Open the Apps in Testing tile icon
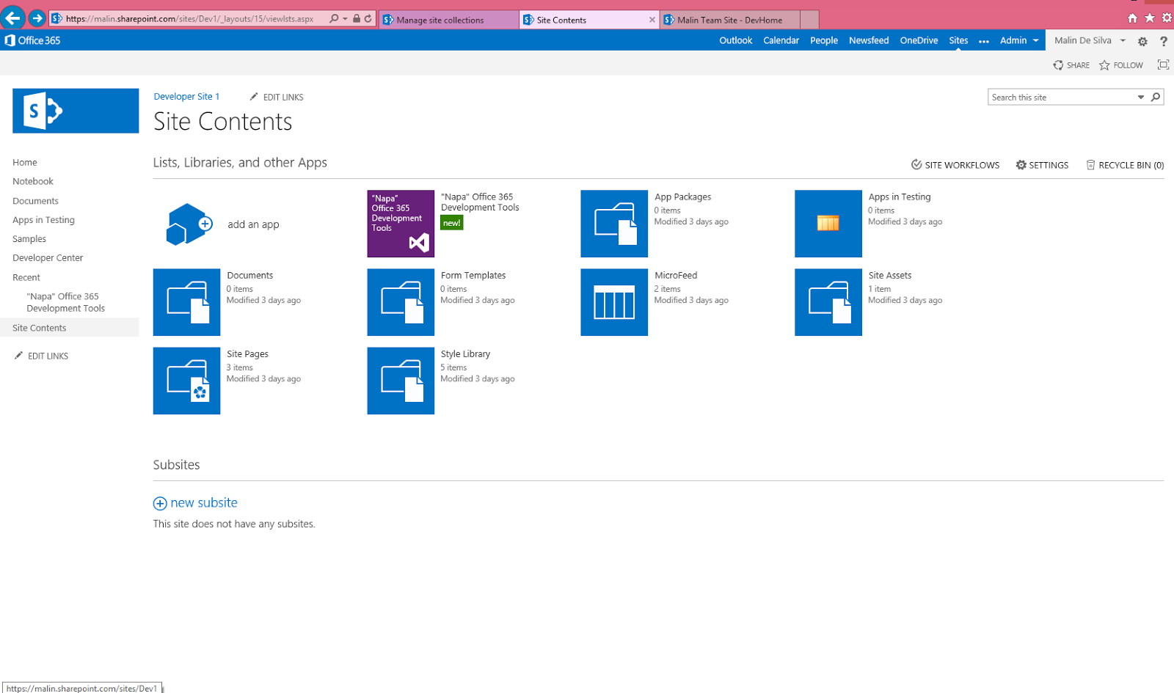The image size is (1174, 693). coord(828,224)
